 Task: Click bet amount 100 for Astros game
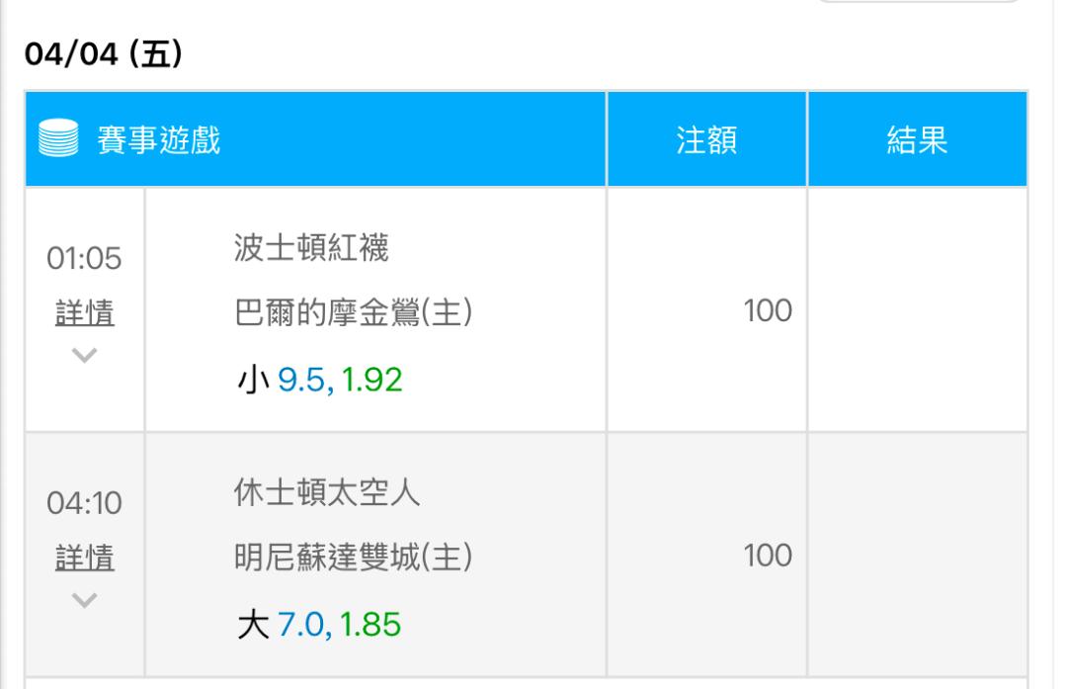coord(768,556)
